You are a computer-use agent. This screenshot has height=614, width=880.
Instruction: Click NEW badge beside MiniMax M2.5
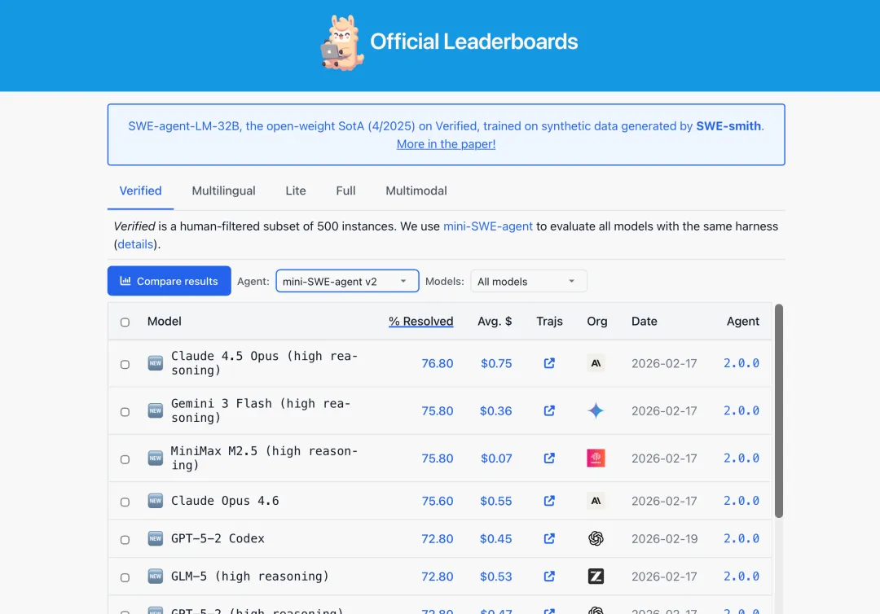[x=156, y=458]
